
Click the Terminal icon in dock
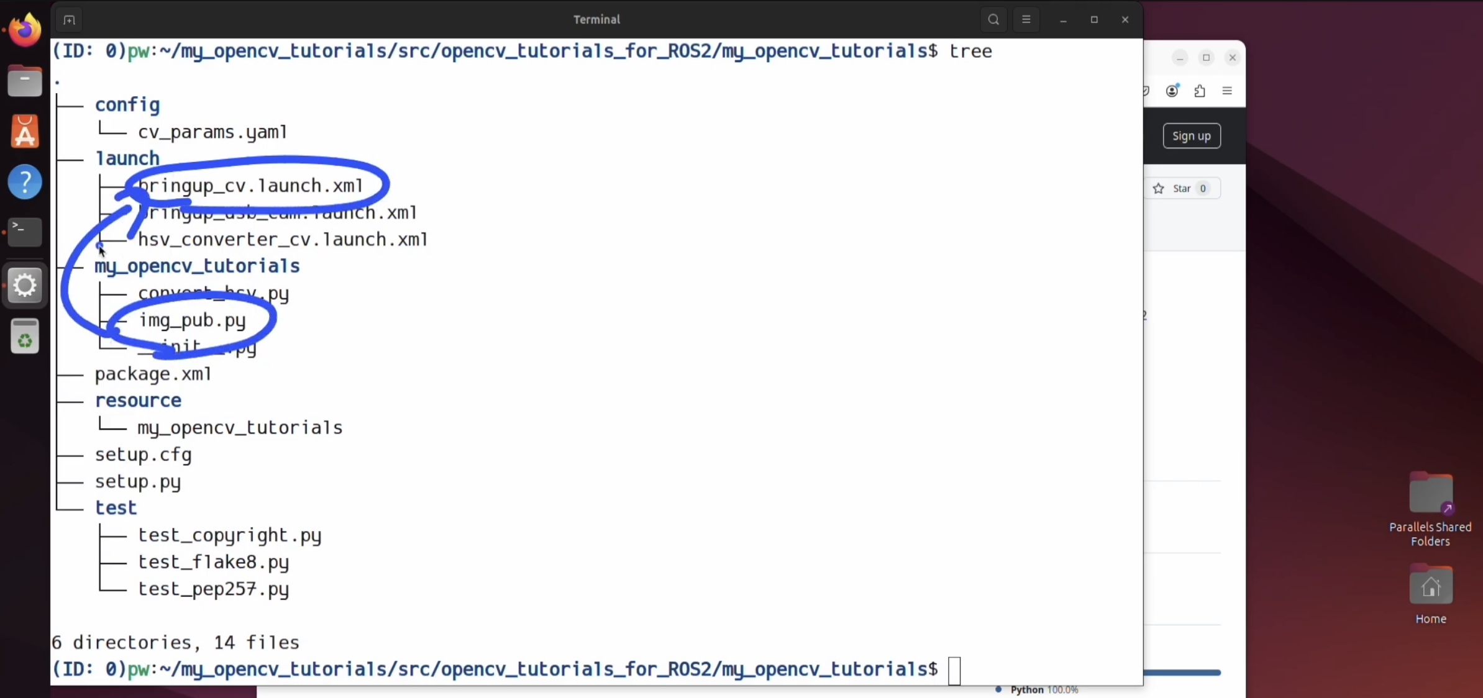[x=25, y=232]
